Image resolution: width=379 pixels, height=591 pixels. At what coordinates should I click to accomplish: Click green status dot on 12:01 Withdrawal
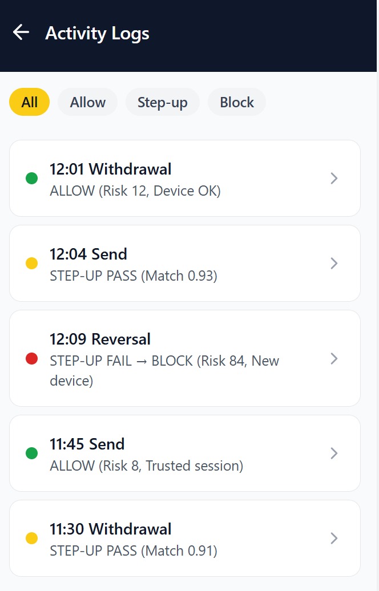(x=32, y=179)
